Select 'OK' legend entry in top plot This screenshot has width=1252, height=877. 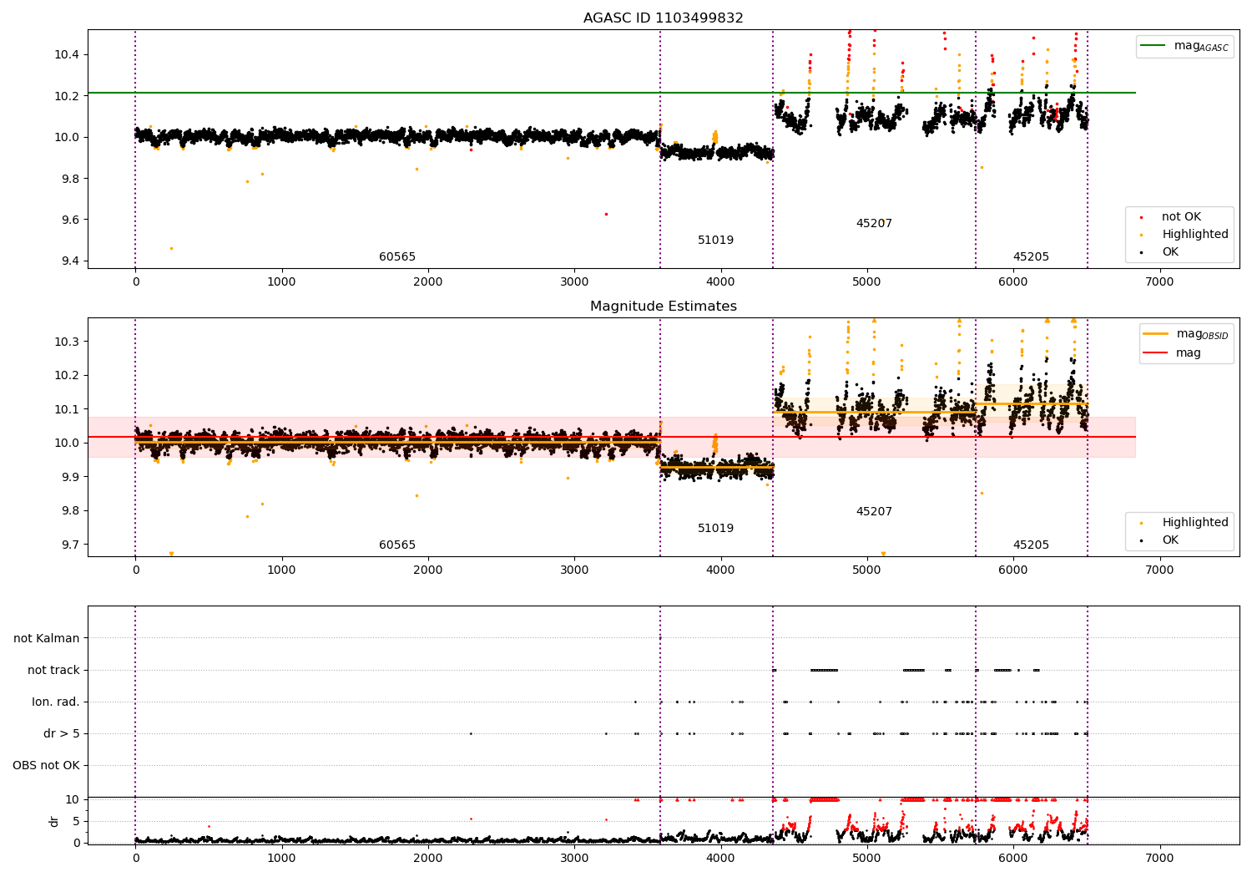tap(1170, 252)
